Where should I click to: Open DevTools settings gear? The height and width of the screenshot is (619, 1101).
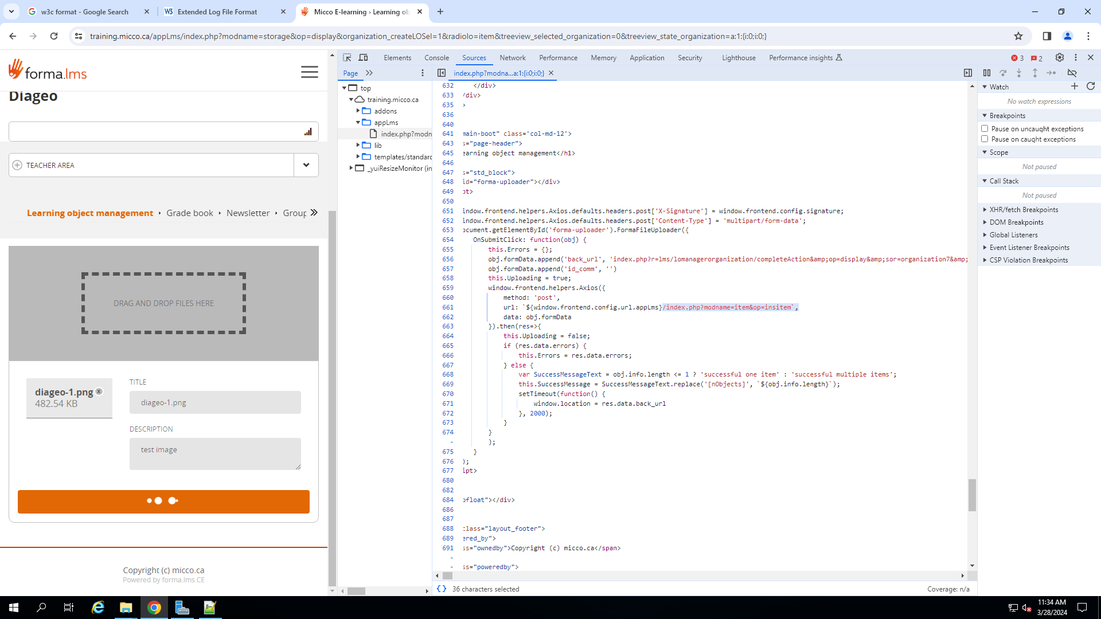pos(1060,57)
